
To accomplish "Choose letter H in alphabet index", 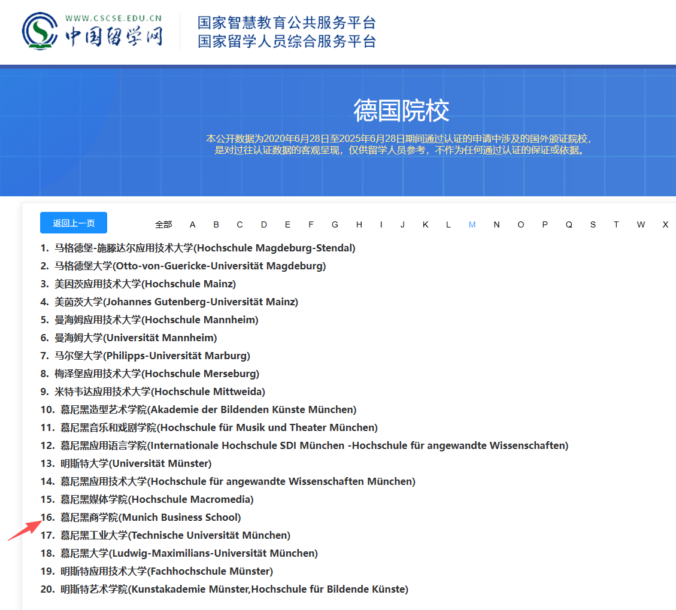I will (x=359, y=224).
